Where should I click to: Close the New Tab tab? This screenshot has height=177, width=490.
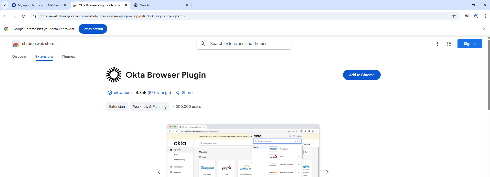point(187,5)
